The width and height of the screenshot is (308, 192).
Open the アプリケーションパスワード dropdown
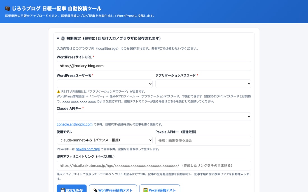point(203,84)
